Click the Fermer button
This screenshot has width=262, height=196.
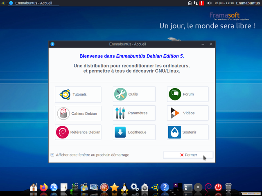pyautogui.click(x=188, y=155)
